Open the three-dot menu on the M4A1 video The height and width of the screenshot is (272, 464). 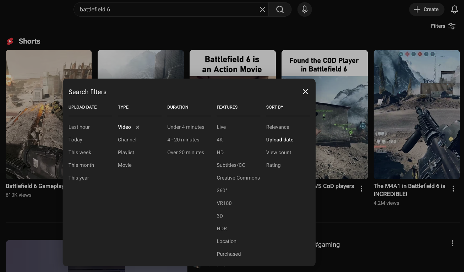point(453,188)
